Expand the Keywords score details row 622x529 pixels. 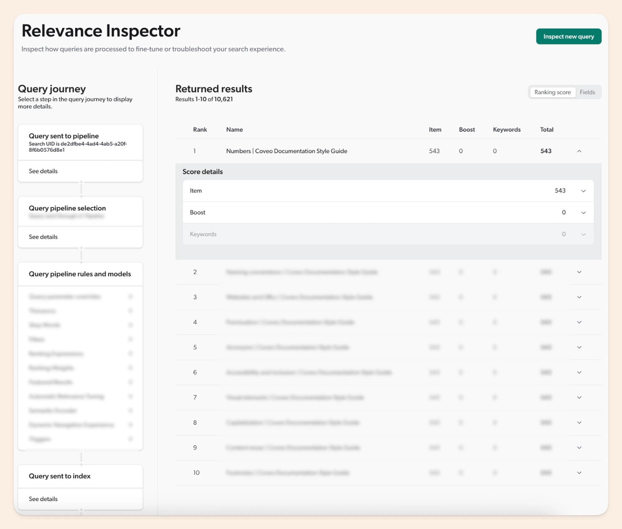tap(388, 234)
